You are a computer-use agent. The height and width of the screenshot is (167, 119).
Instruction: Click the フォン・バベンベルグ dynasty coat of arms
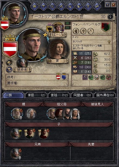coord(106,27)
